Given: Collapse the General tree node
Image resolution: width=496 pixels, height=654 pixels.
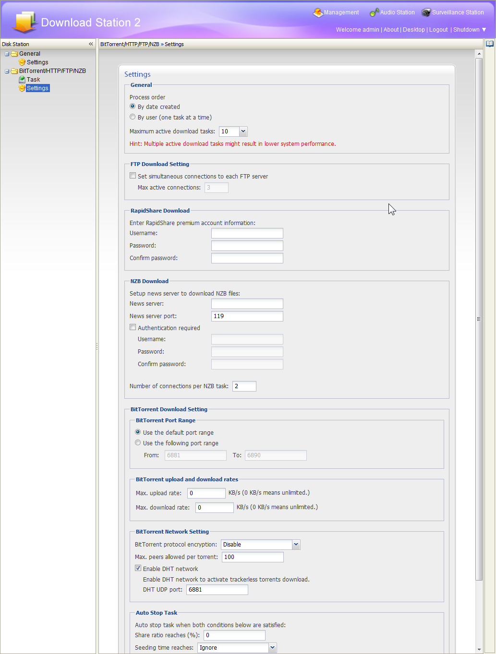Looking at the screenshot, I should 7,54.
